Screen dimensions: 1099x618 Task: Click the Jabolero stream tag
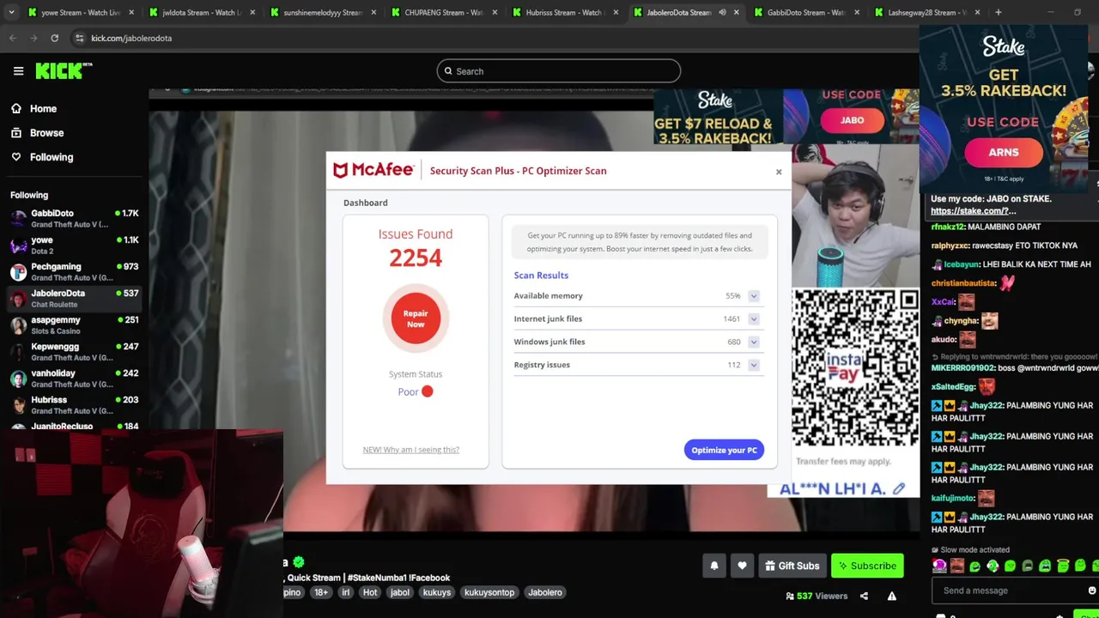coord(545,592)
